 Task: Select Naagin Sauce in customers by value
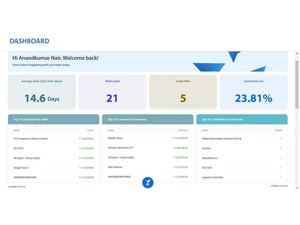[x=53, y=167]
